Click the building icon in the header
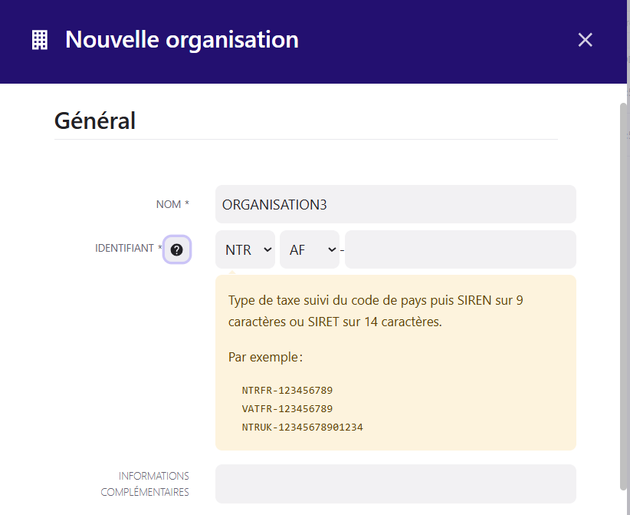630x515 pixels. (40, 40)
